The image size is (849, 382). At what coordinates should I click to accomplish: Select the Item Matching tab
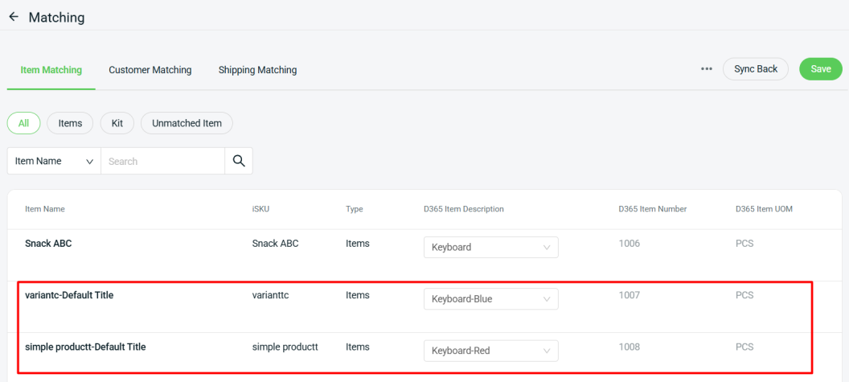(x=51, y=70)
